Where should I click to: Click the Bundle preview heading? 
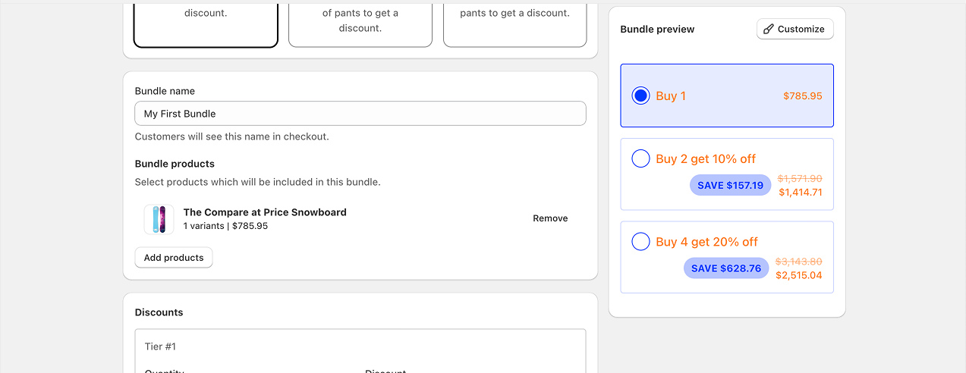(x=657, y=30)
